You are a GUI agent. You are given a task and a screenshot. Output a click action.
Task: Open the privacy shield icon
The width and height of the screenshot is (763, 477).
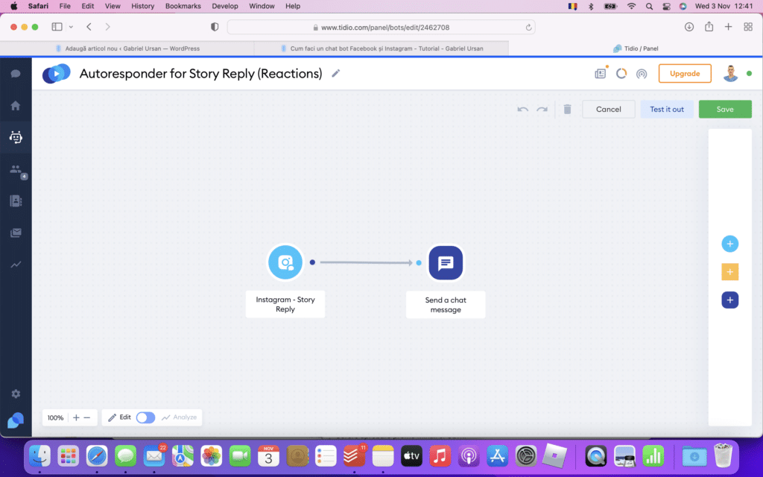(215, 28)
